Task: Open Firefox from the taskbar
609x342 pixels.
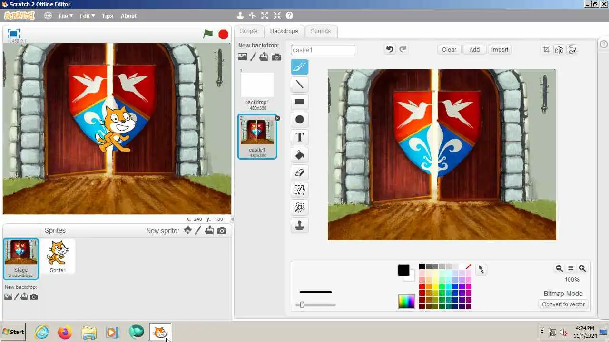Action: pos(65,332)
